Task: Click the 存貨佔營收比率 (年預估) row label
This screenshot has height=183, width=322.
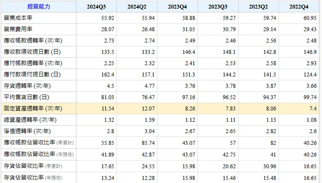Action: point(33,177)
